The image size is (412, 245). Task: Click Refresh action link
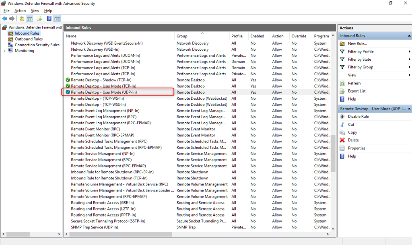pyautogui.click(x=354, y=83)
